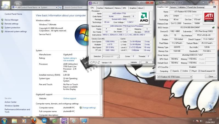This screenshot has width=219, height=124.
Task: Click the BIOS save chip icon in GPU-Z
Action: 213,27
